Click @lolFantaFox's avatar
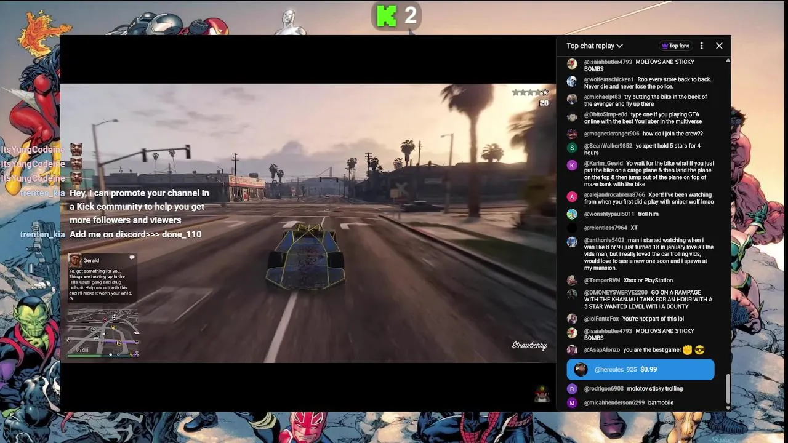The height and width of the screenshot is (443, 788). pos(572,319)
